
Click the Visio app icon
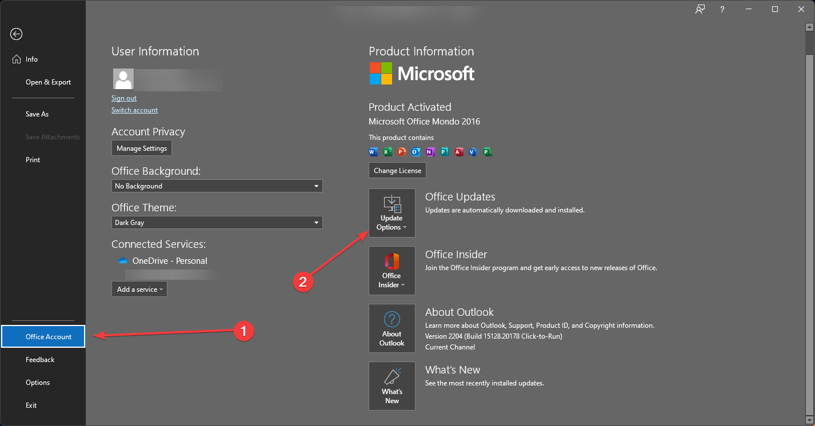(473, 152)
